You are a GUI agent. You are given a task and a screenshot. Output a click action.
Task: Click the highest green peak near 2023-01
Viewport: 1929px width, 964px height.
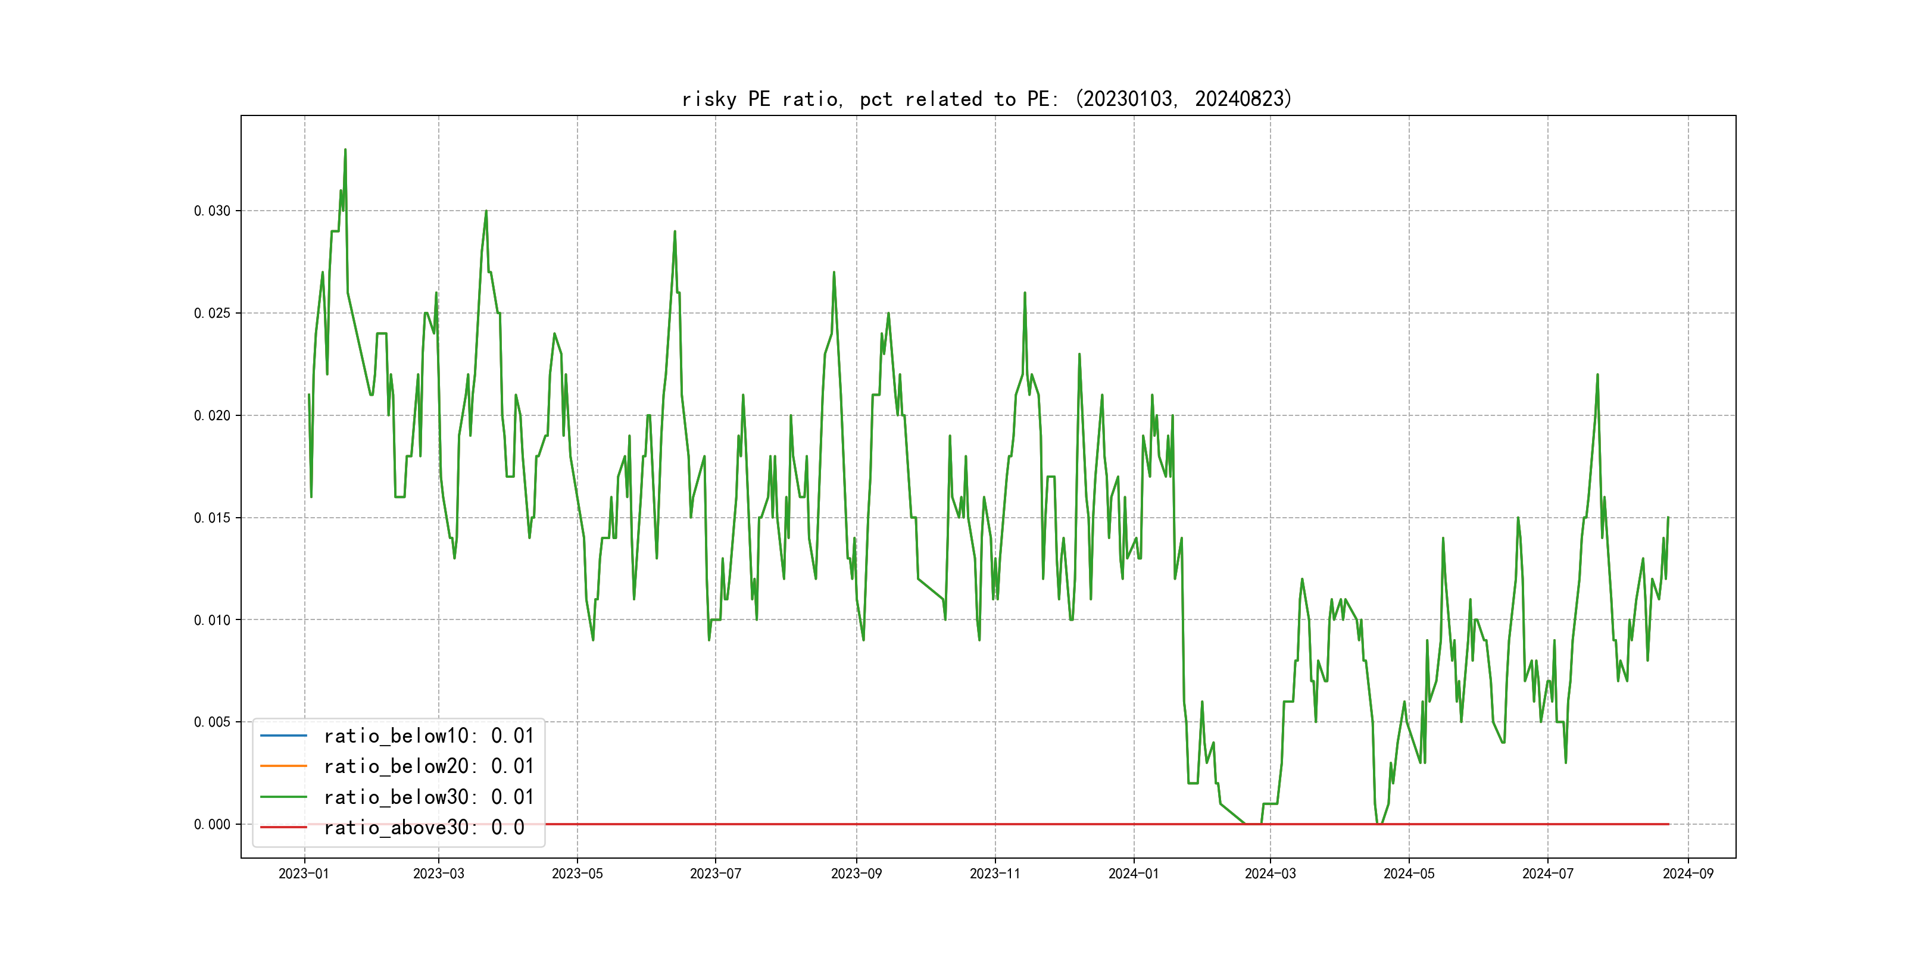click(345, 150)
